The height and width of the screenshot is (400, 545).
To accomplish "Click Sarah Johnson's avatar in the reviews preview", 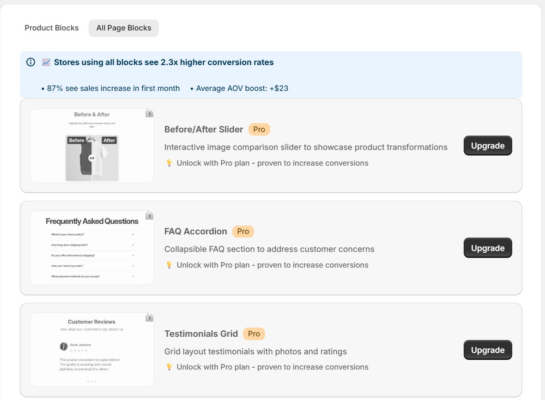I will click(x=64, y=346).
